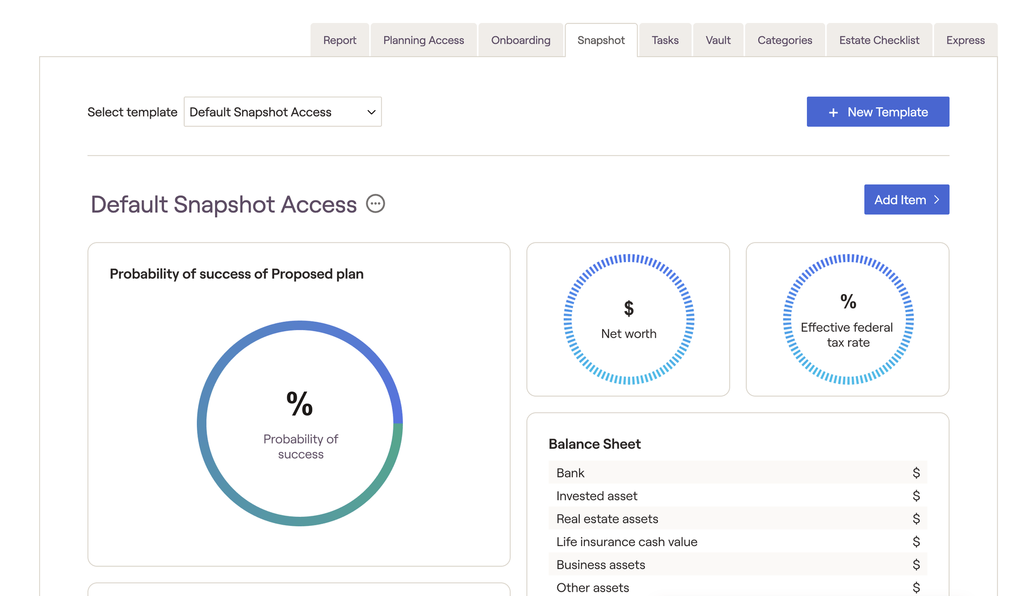
Task: Click the Effective federal tax rate gauge
Action: click(848, 319)
